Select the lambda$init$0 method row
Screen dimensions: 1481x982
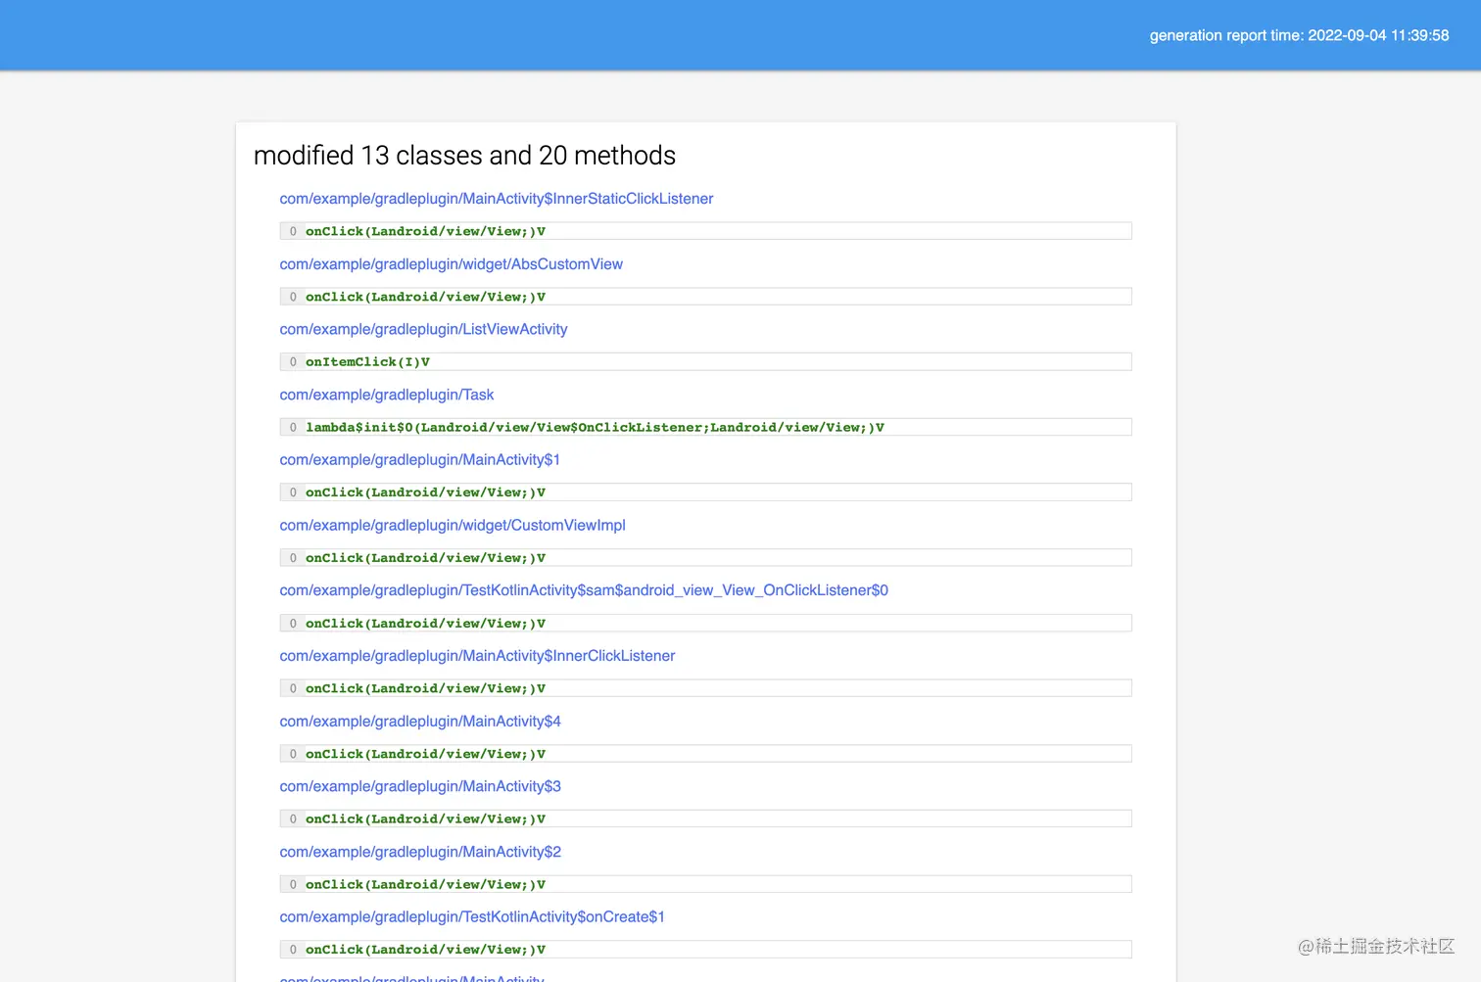coord(705,427)
